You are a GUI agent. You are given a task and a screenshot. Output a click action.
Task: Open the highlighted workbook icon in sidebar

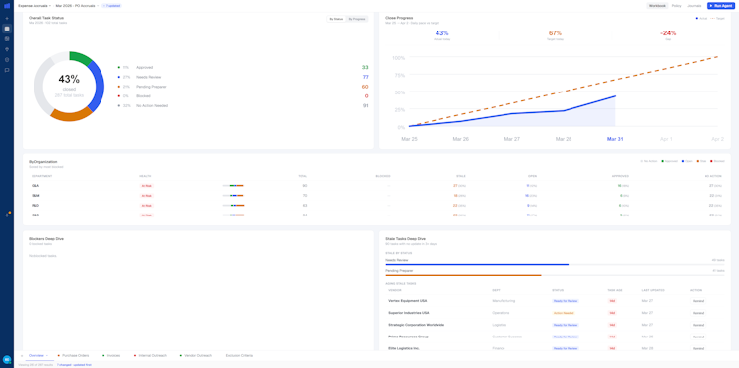pyautogui.click(x=7, y=29)
